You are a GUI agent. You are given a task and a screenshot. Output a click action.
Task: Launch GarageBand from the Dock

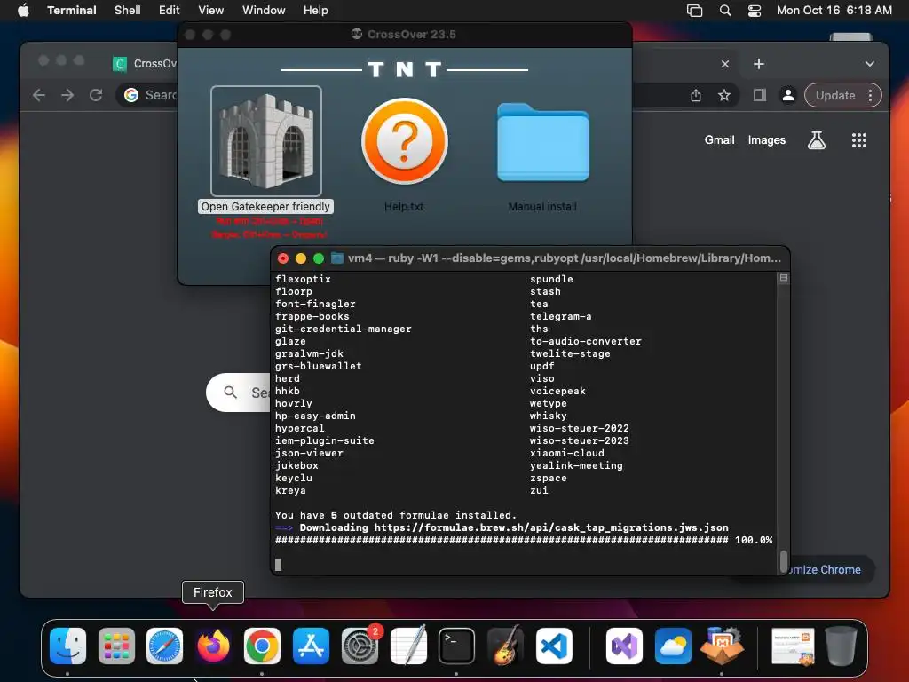505,646
